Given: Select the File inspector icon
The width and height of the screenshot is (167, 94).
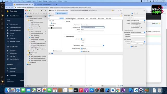Looking at the screenshot, I should click(x=132, y=13).
